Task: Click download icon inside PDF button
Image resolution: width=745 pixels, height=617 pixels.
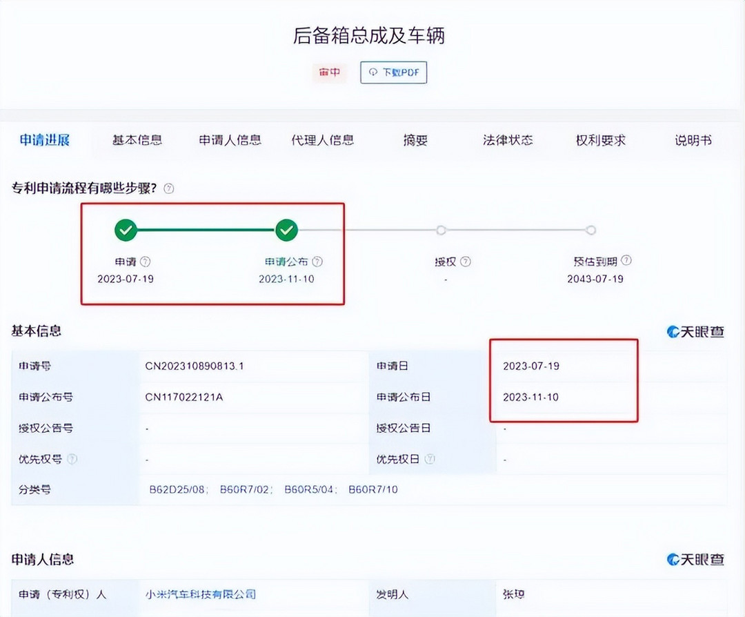Action: (x=373, y=72)
